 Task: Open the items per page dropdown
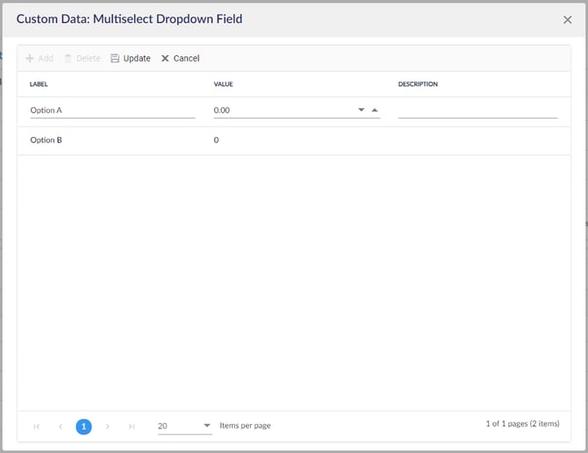click(207, 426)
